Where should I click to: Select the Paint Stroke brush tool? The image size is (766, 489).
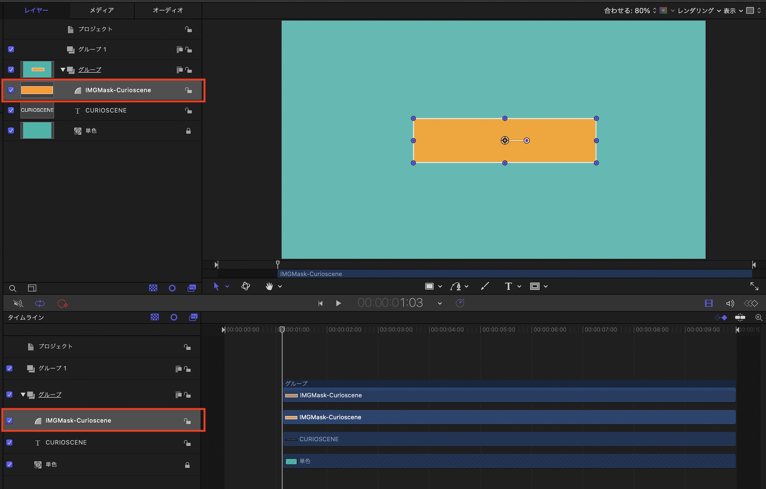[485, 286]
